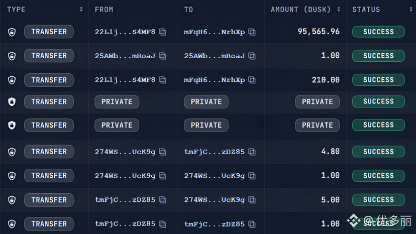
Task: Click the SUCCESS status in the 210.00 row
Action: [378, 80]
